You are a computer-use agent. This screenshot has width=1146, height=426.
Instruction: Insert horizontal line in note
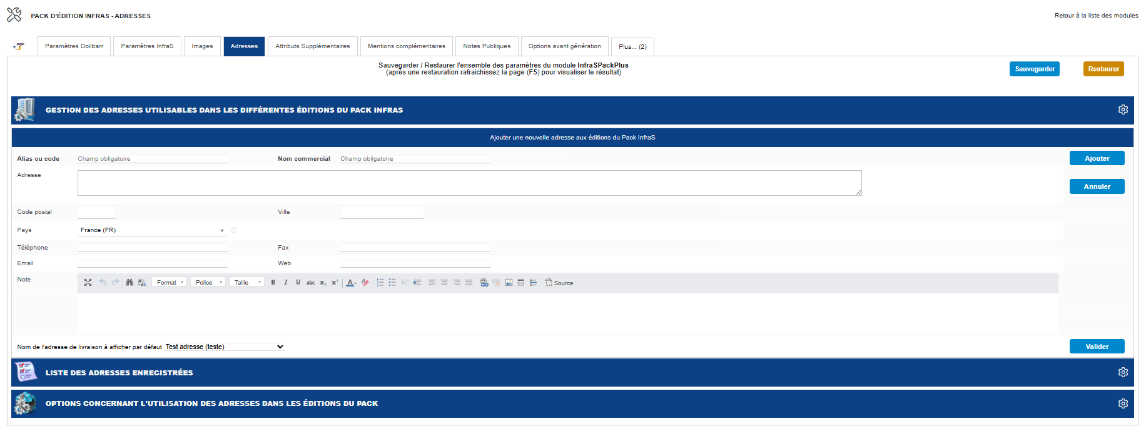[x=533, y=283]
